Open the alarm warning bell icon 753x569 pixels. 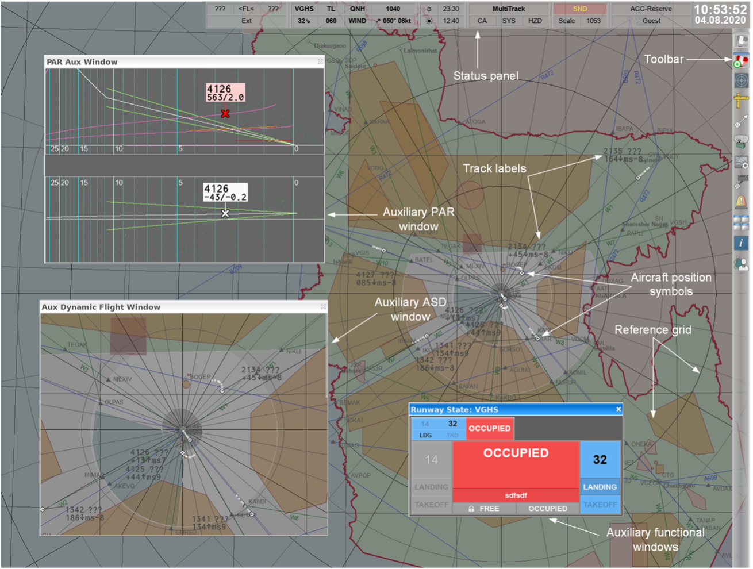point(741,202)
